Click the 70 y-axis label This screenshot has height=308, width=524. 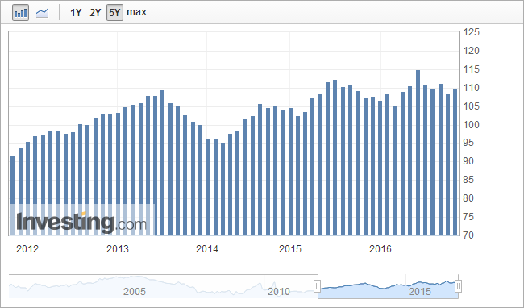pos(468,235)
